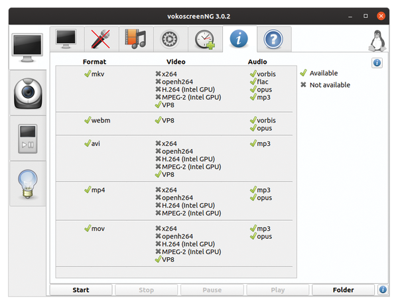398x305 pixels.
Task: Click x264 in the avi row
Action: point(166,143)
